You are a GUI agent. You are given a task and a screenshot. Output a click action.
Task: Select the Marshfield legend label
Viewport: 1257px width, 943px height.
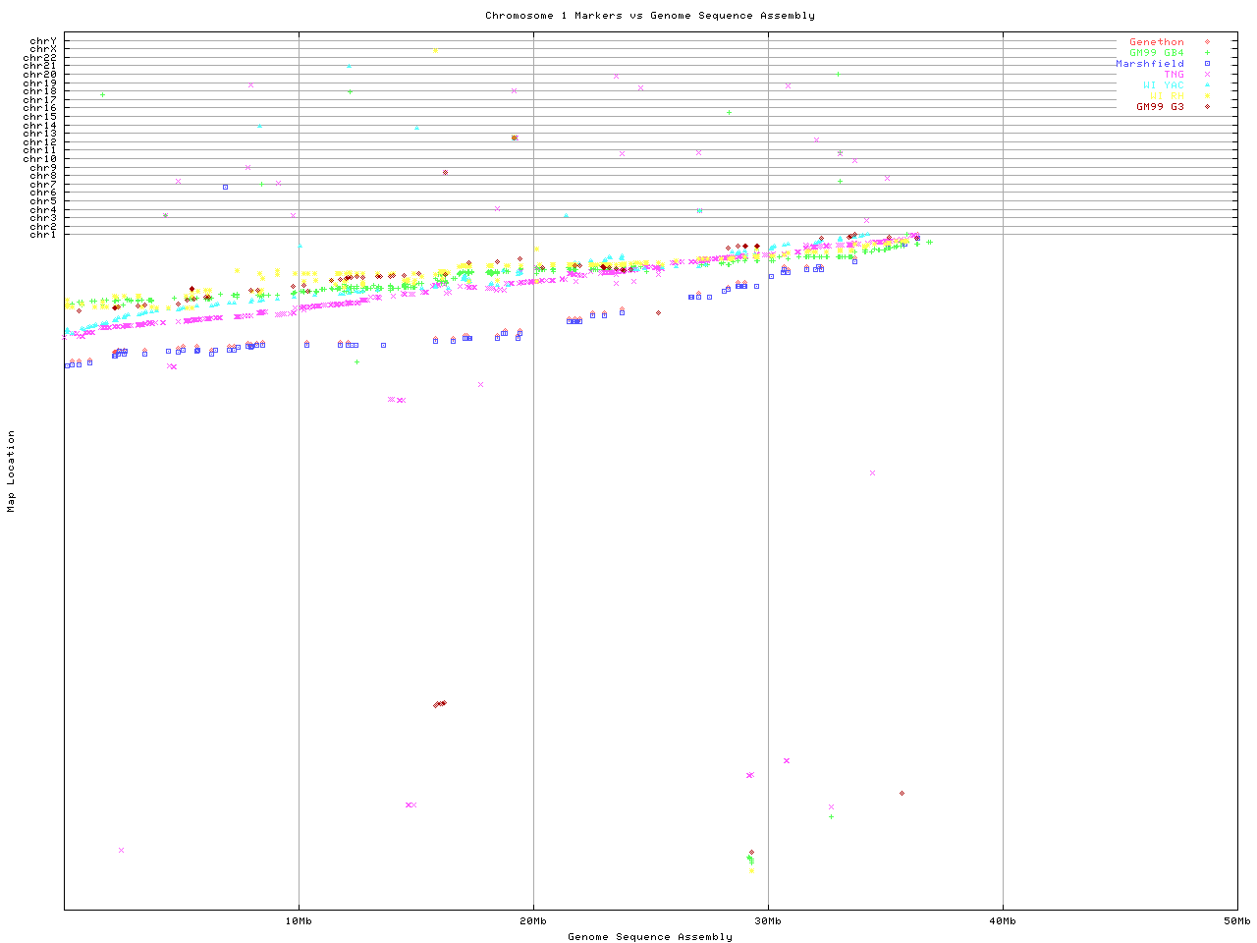point(1149,64)
